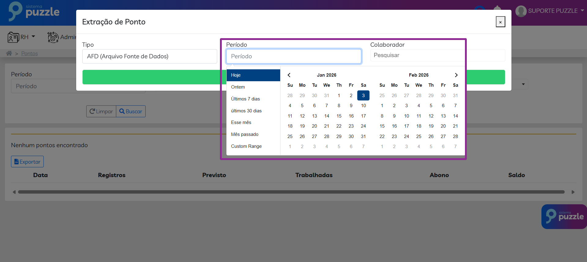Viewport: 587px width, 262px height.
Task: Click the Colaborador Pesquisar field
Action: 417,55
